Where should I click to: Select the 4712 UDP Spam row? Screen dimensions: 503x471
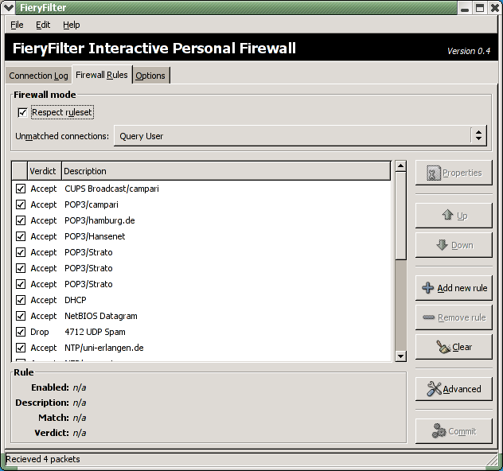pos(201,332)
